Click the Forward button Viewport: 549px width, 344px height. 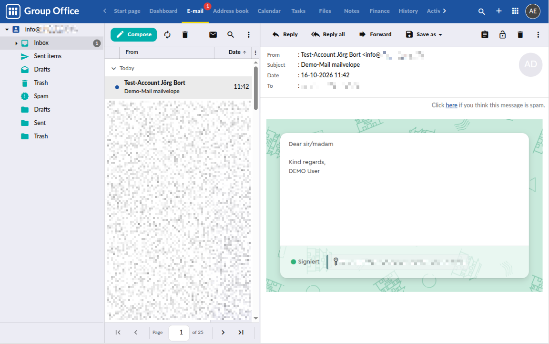click(x=376, y=34)
